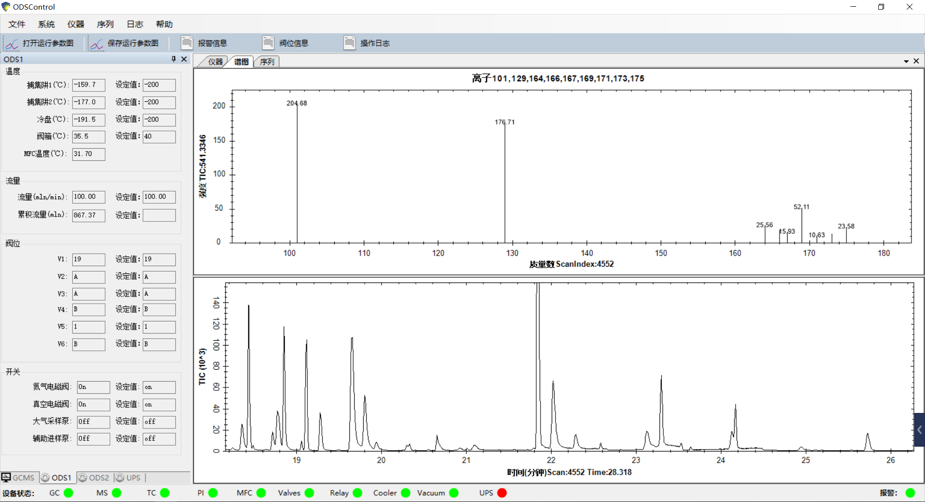Click the flow rate setpoint field 100.00

(159, 197)
